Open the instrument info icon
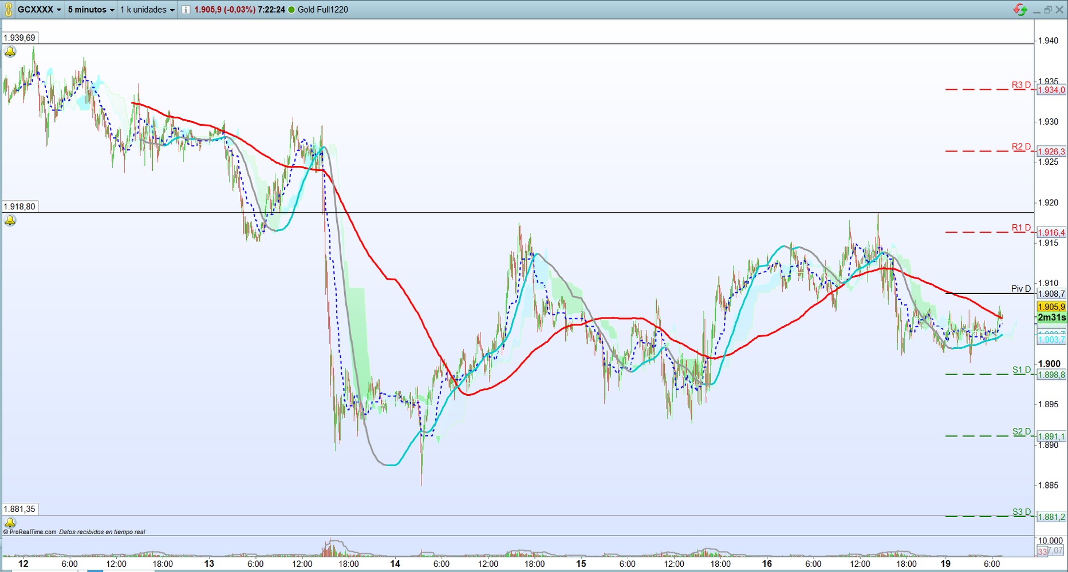This screenshot has height=572, width=1068. [186, 10]
